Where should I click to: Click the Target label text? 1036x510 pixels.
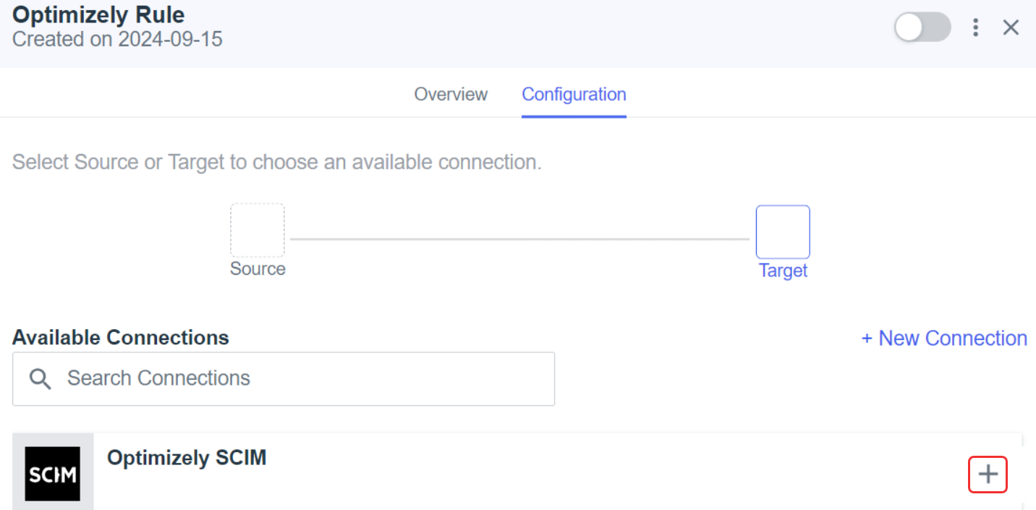783,271
